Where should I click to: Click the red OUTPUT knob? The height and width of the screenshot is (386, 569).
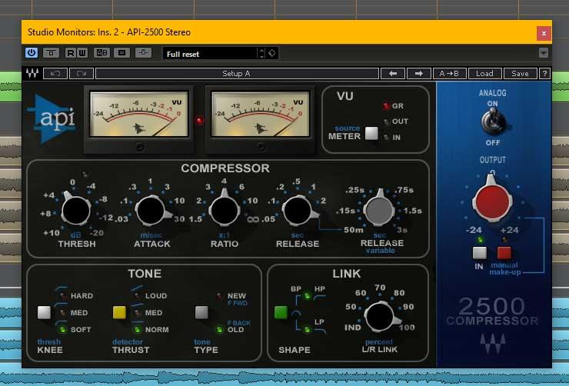(x=492, y=201)
